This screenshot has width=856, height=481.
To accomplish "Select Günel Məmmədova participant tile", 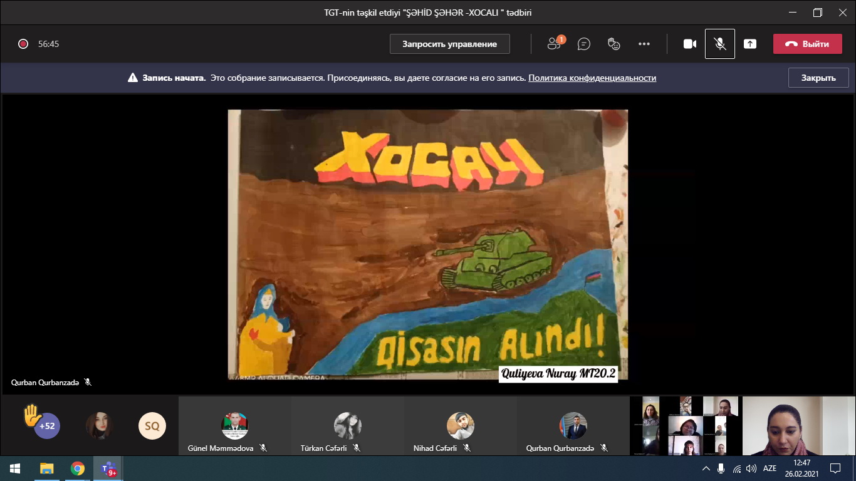I will point(235,426).
